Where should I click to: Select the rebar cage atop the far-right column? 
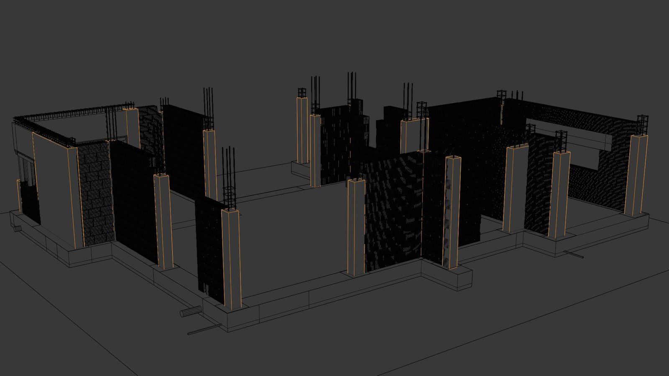(x=642, y=124)
